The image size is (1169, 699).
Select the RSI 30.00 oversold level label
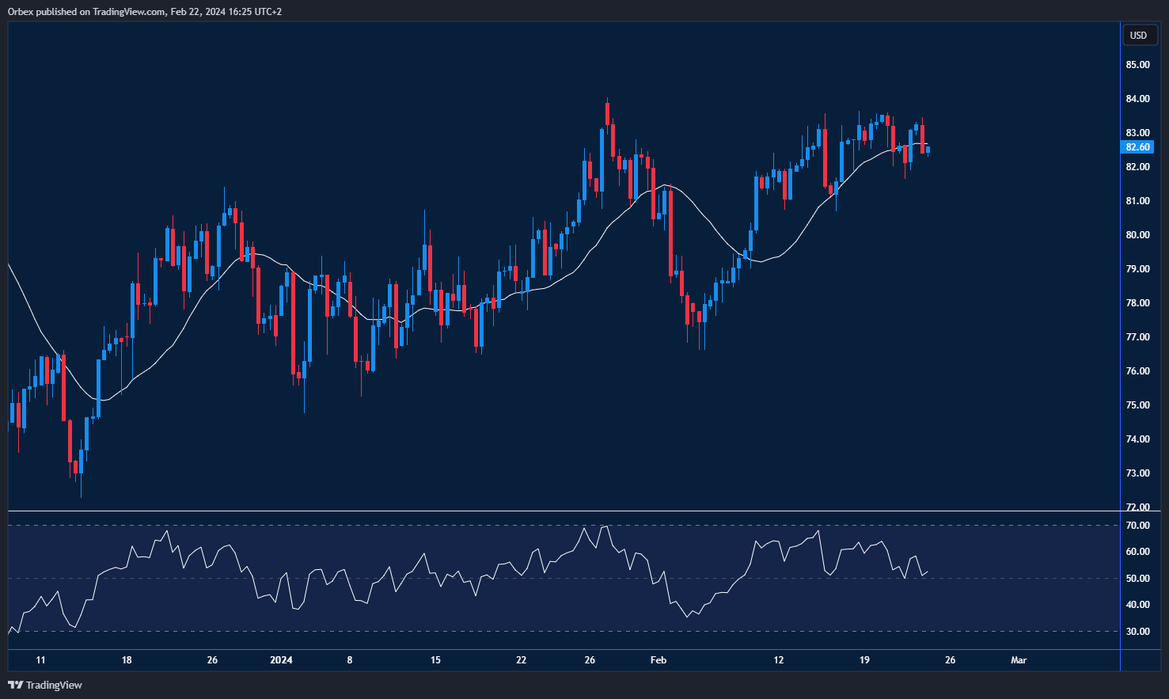[x=1137, y=632]
